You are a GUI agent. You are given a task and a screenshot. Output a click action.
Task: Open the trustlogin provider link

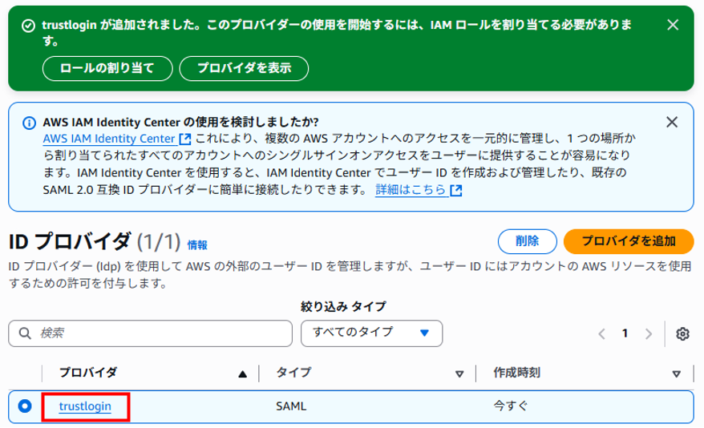coord(84,406)
